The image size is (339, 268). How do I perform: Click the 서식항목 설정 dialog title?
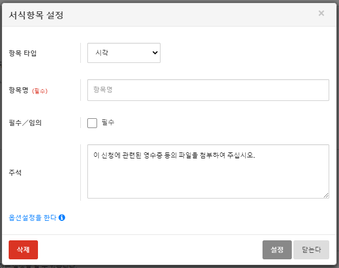[36, 15]
